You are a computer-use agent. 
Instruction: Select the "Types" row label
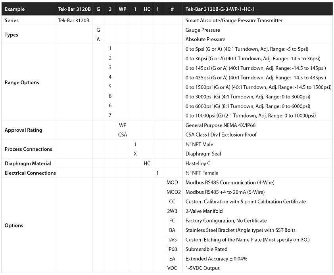point(11,35)
